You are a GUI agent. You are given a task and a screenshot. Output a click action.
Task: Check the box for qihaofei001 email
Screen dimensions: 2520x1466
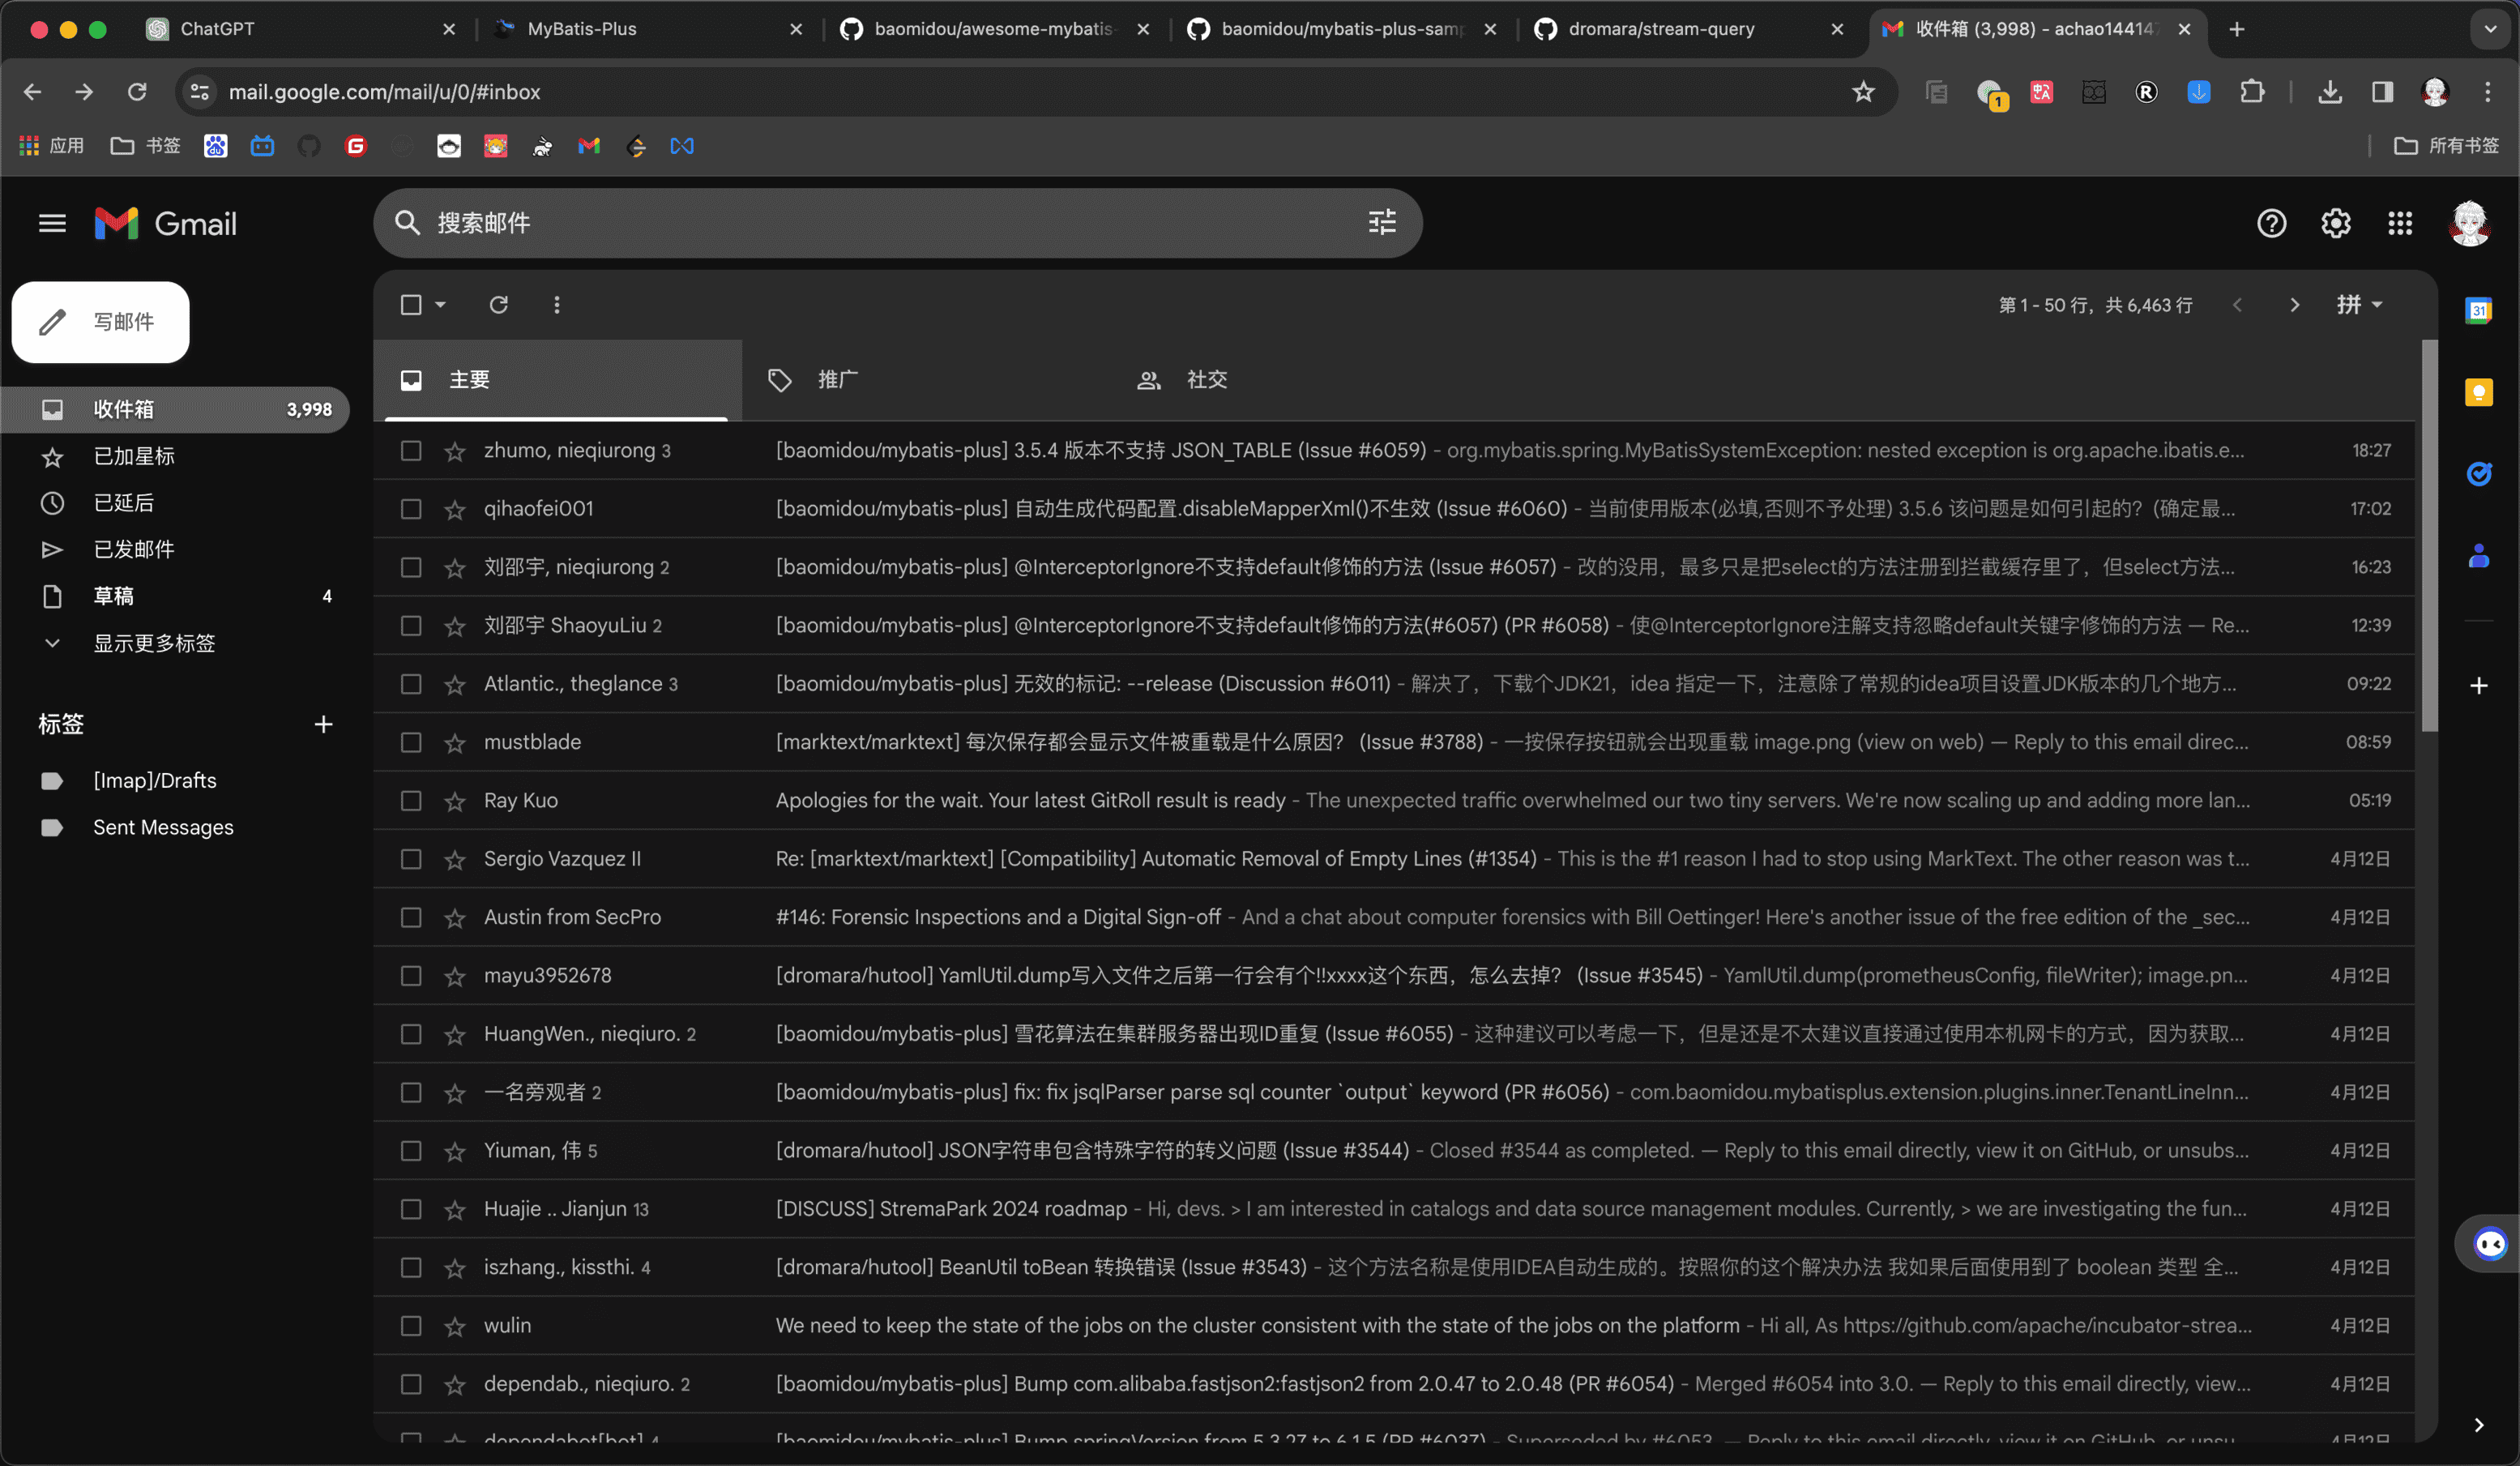(x=411, y=509)
